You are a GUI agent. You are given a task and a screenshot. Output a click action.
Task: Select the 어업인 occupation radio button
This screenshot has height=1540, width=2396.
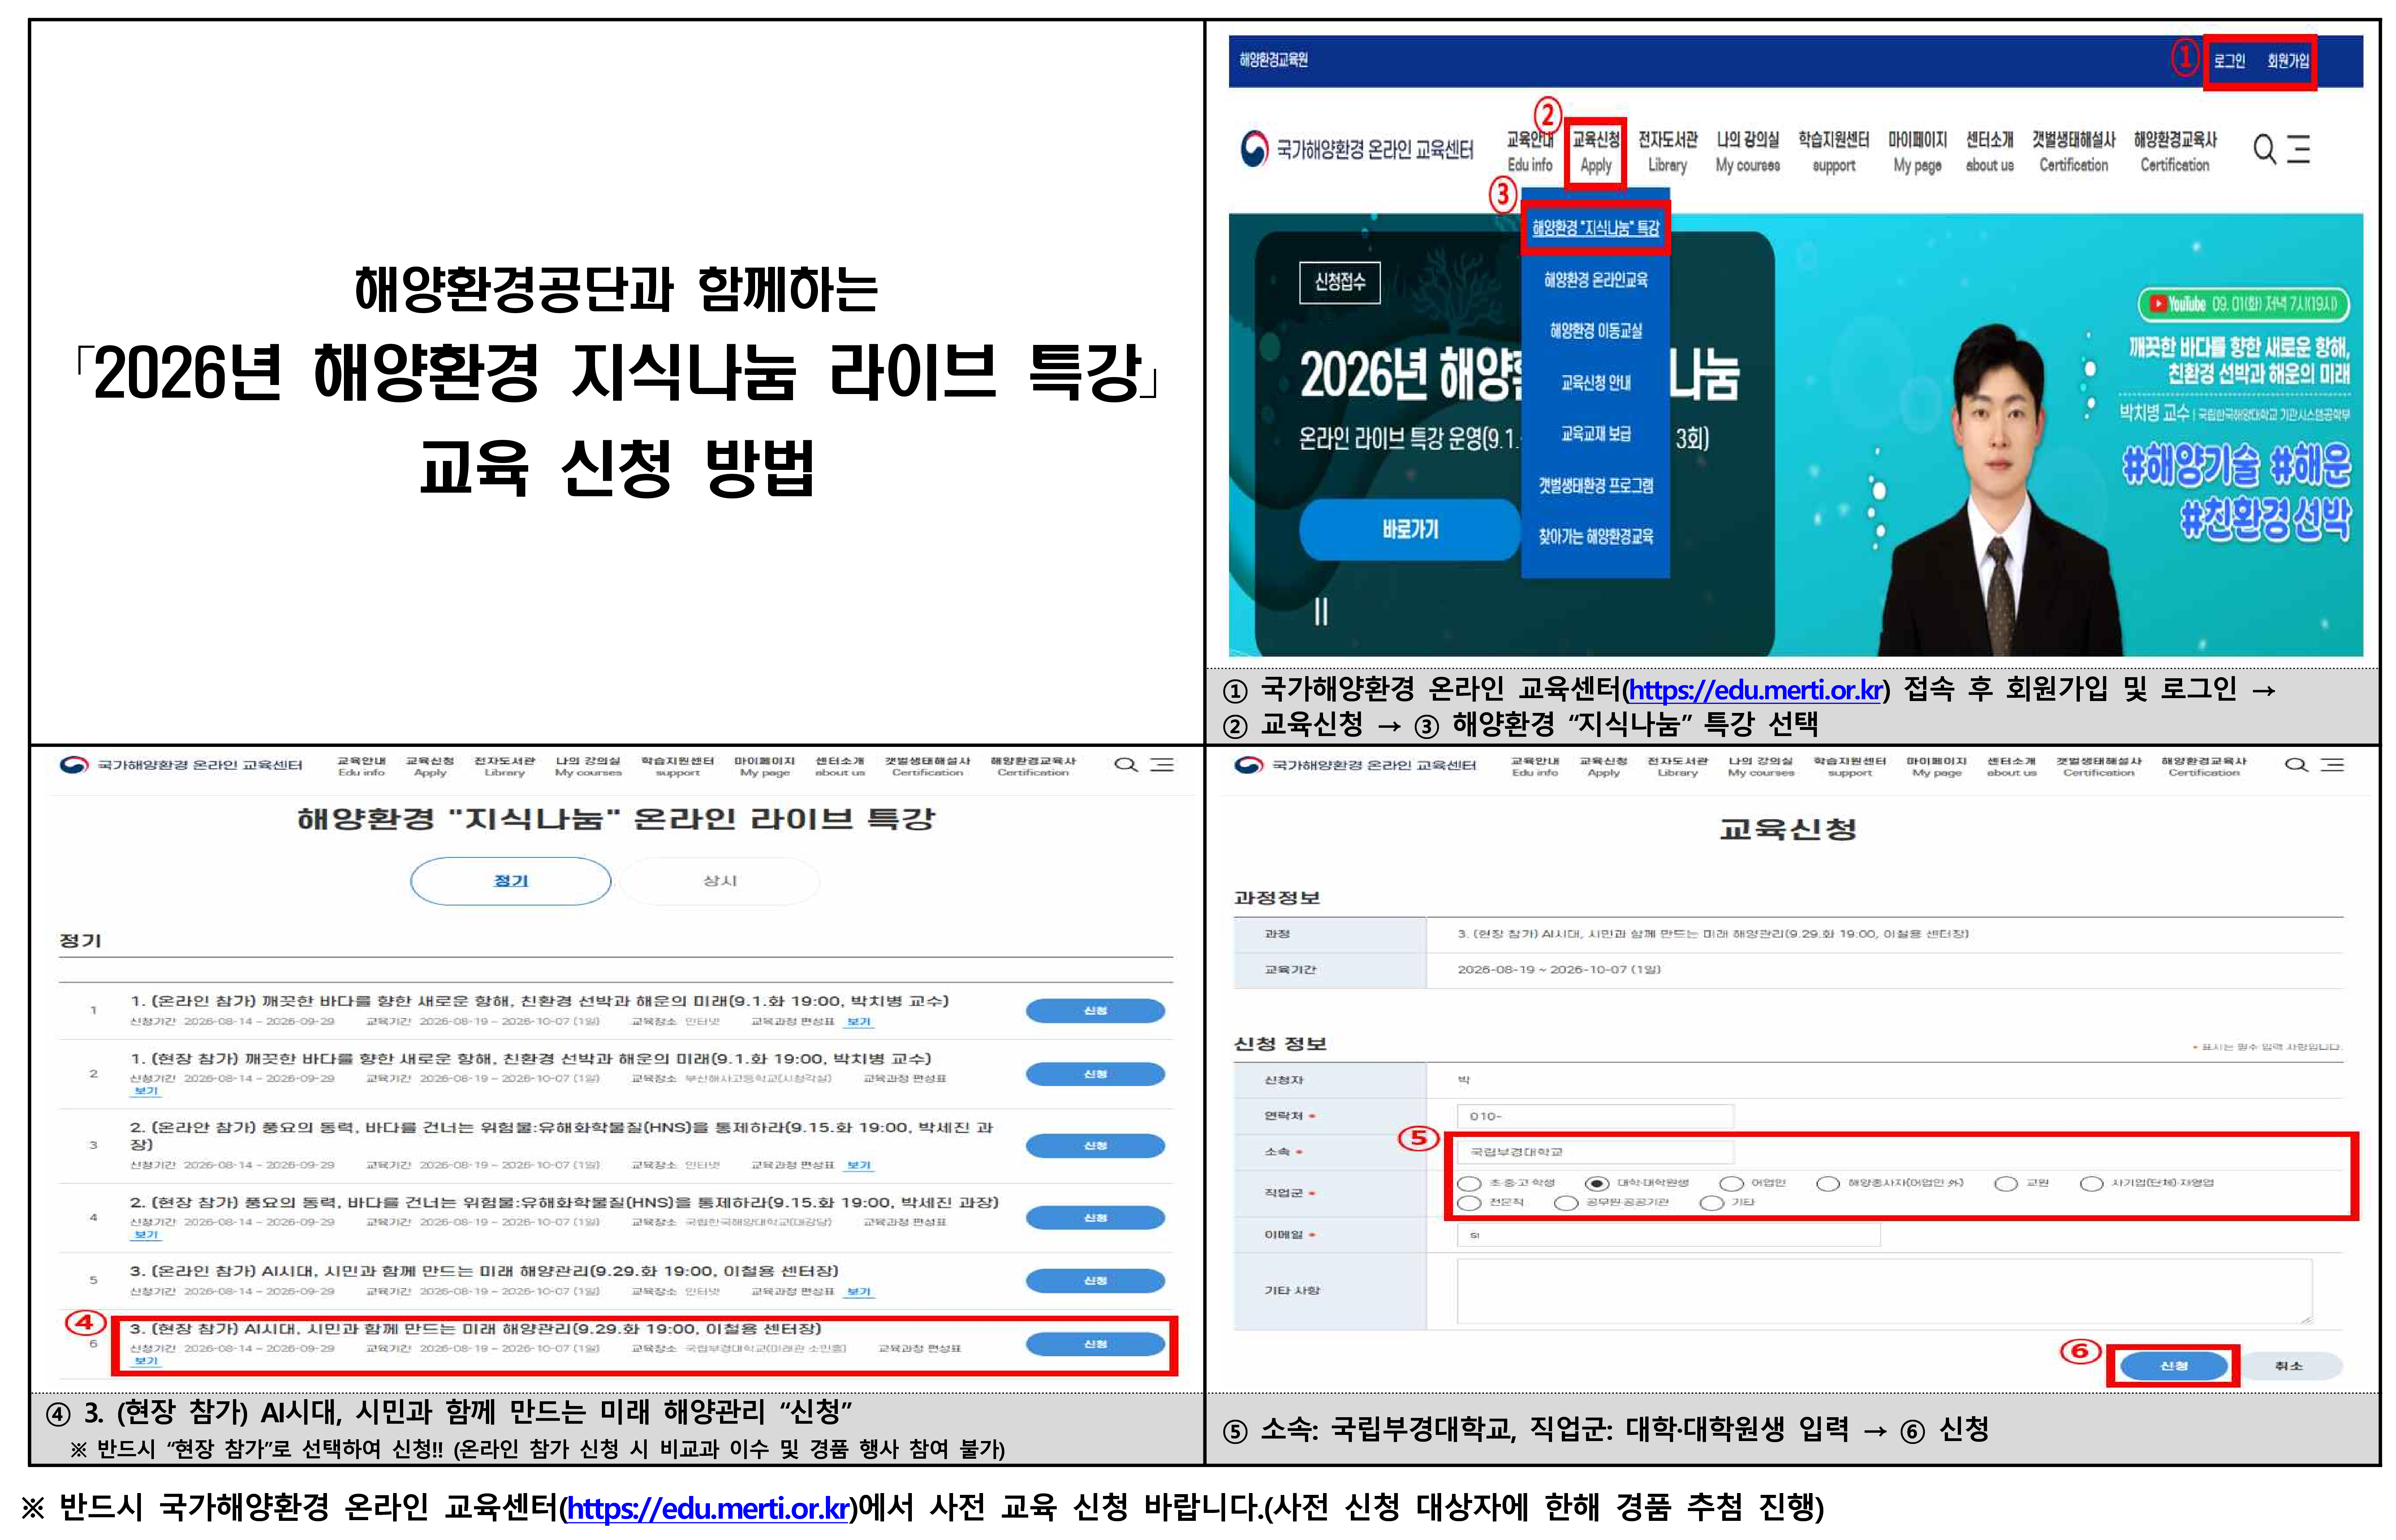1731,1183
